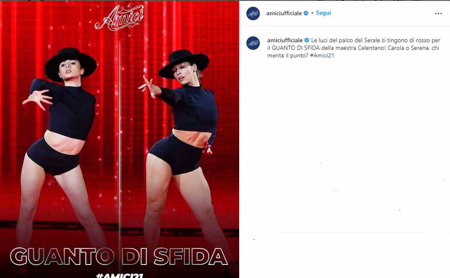Screen dimensions: 450x278
Task: Open amiciufficiale username in post header
Action: pyautogui.click(x=284, y=13)
